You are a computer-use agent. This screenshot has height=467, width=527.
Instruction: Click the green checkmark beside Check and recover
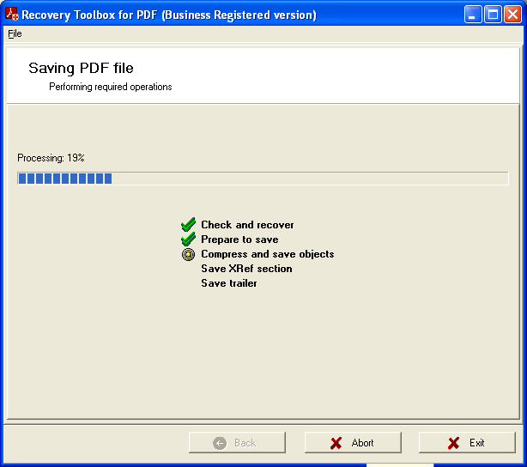188,225
